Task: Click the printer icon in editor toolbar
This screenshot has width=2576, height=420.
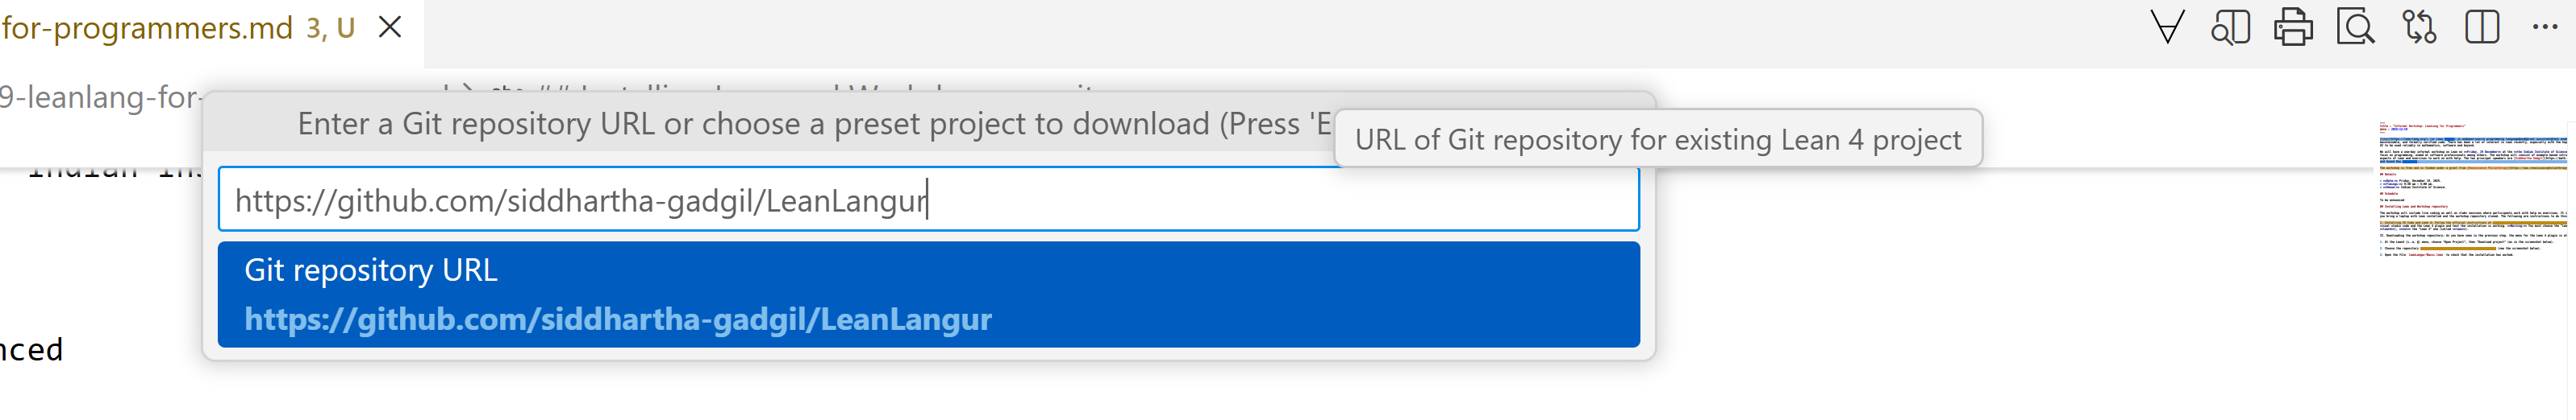Action: coord(2293,27)
